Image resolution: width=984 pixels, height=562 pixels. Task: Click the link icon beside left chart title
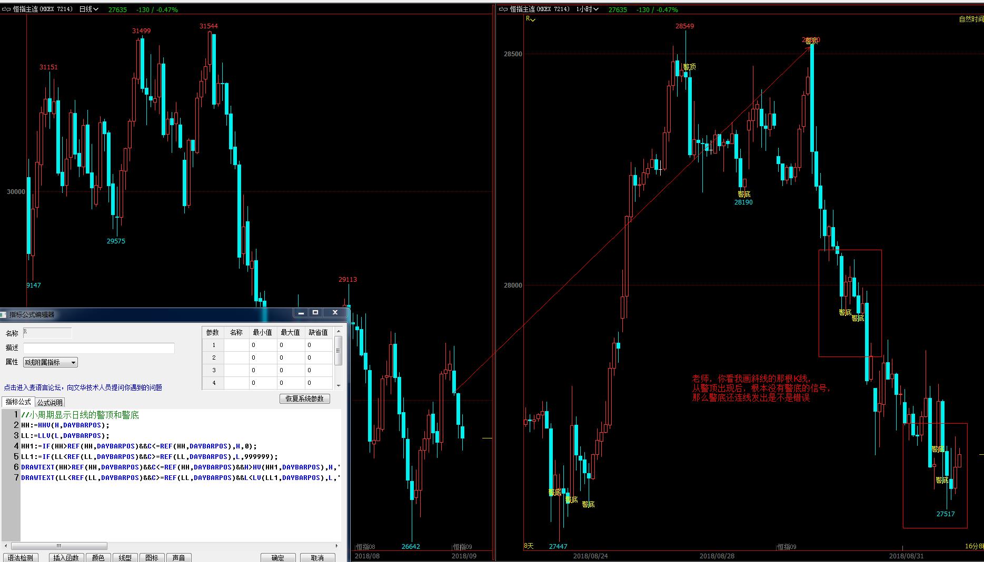click(6, 9)
